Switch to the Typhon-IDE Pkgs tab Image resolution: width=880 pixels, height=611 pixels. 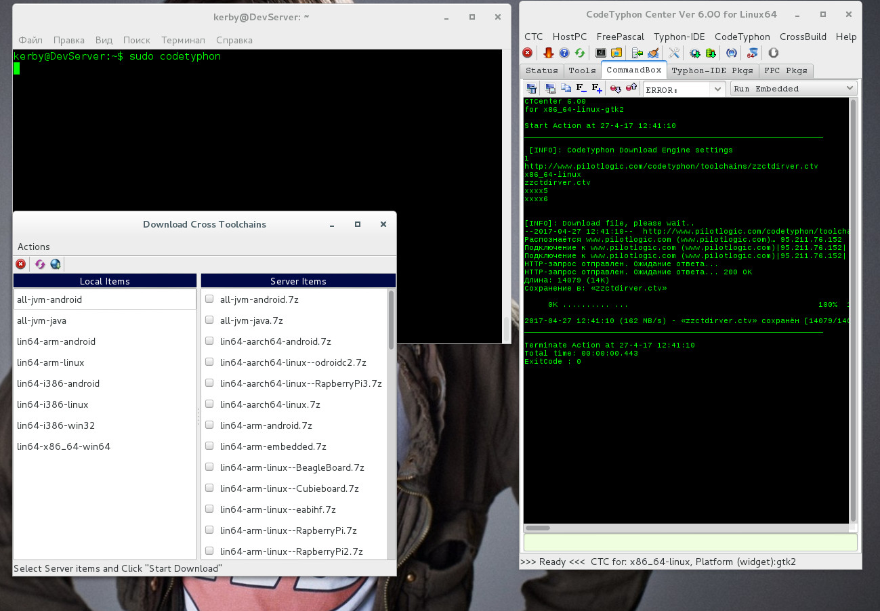point(713,70)
